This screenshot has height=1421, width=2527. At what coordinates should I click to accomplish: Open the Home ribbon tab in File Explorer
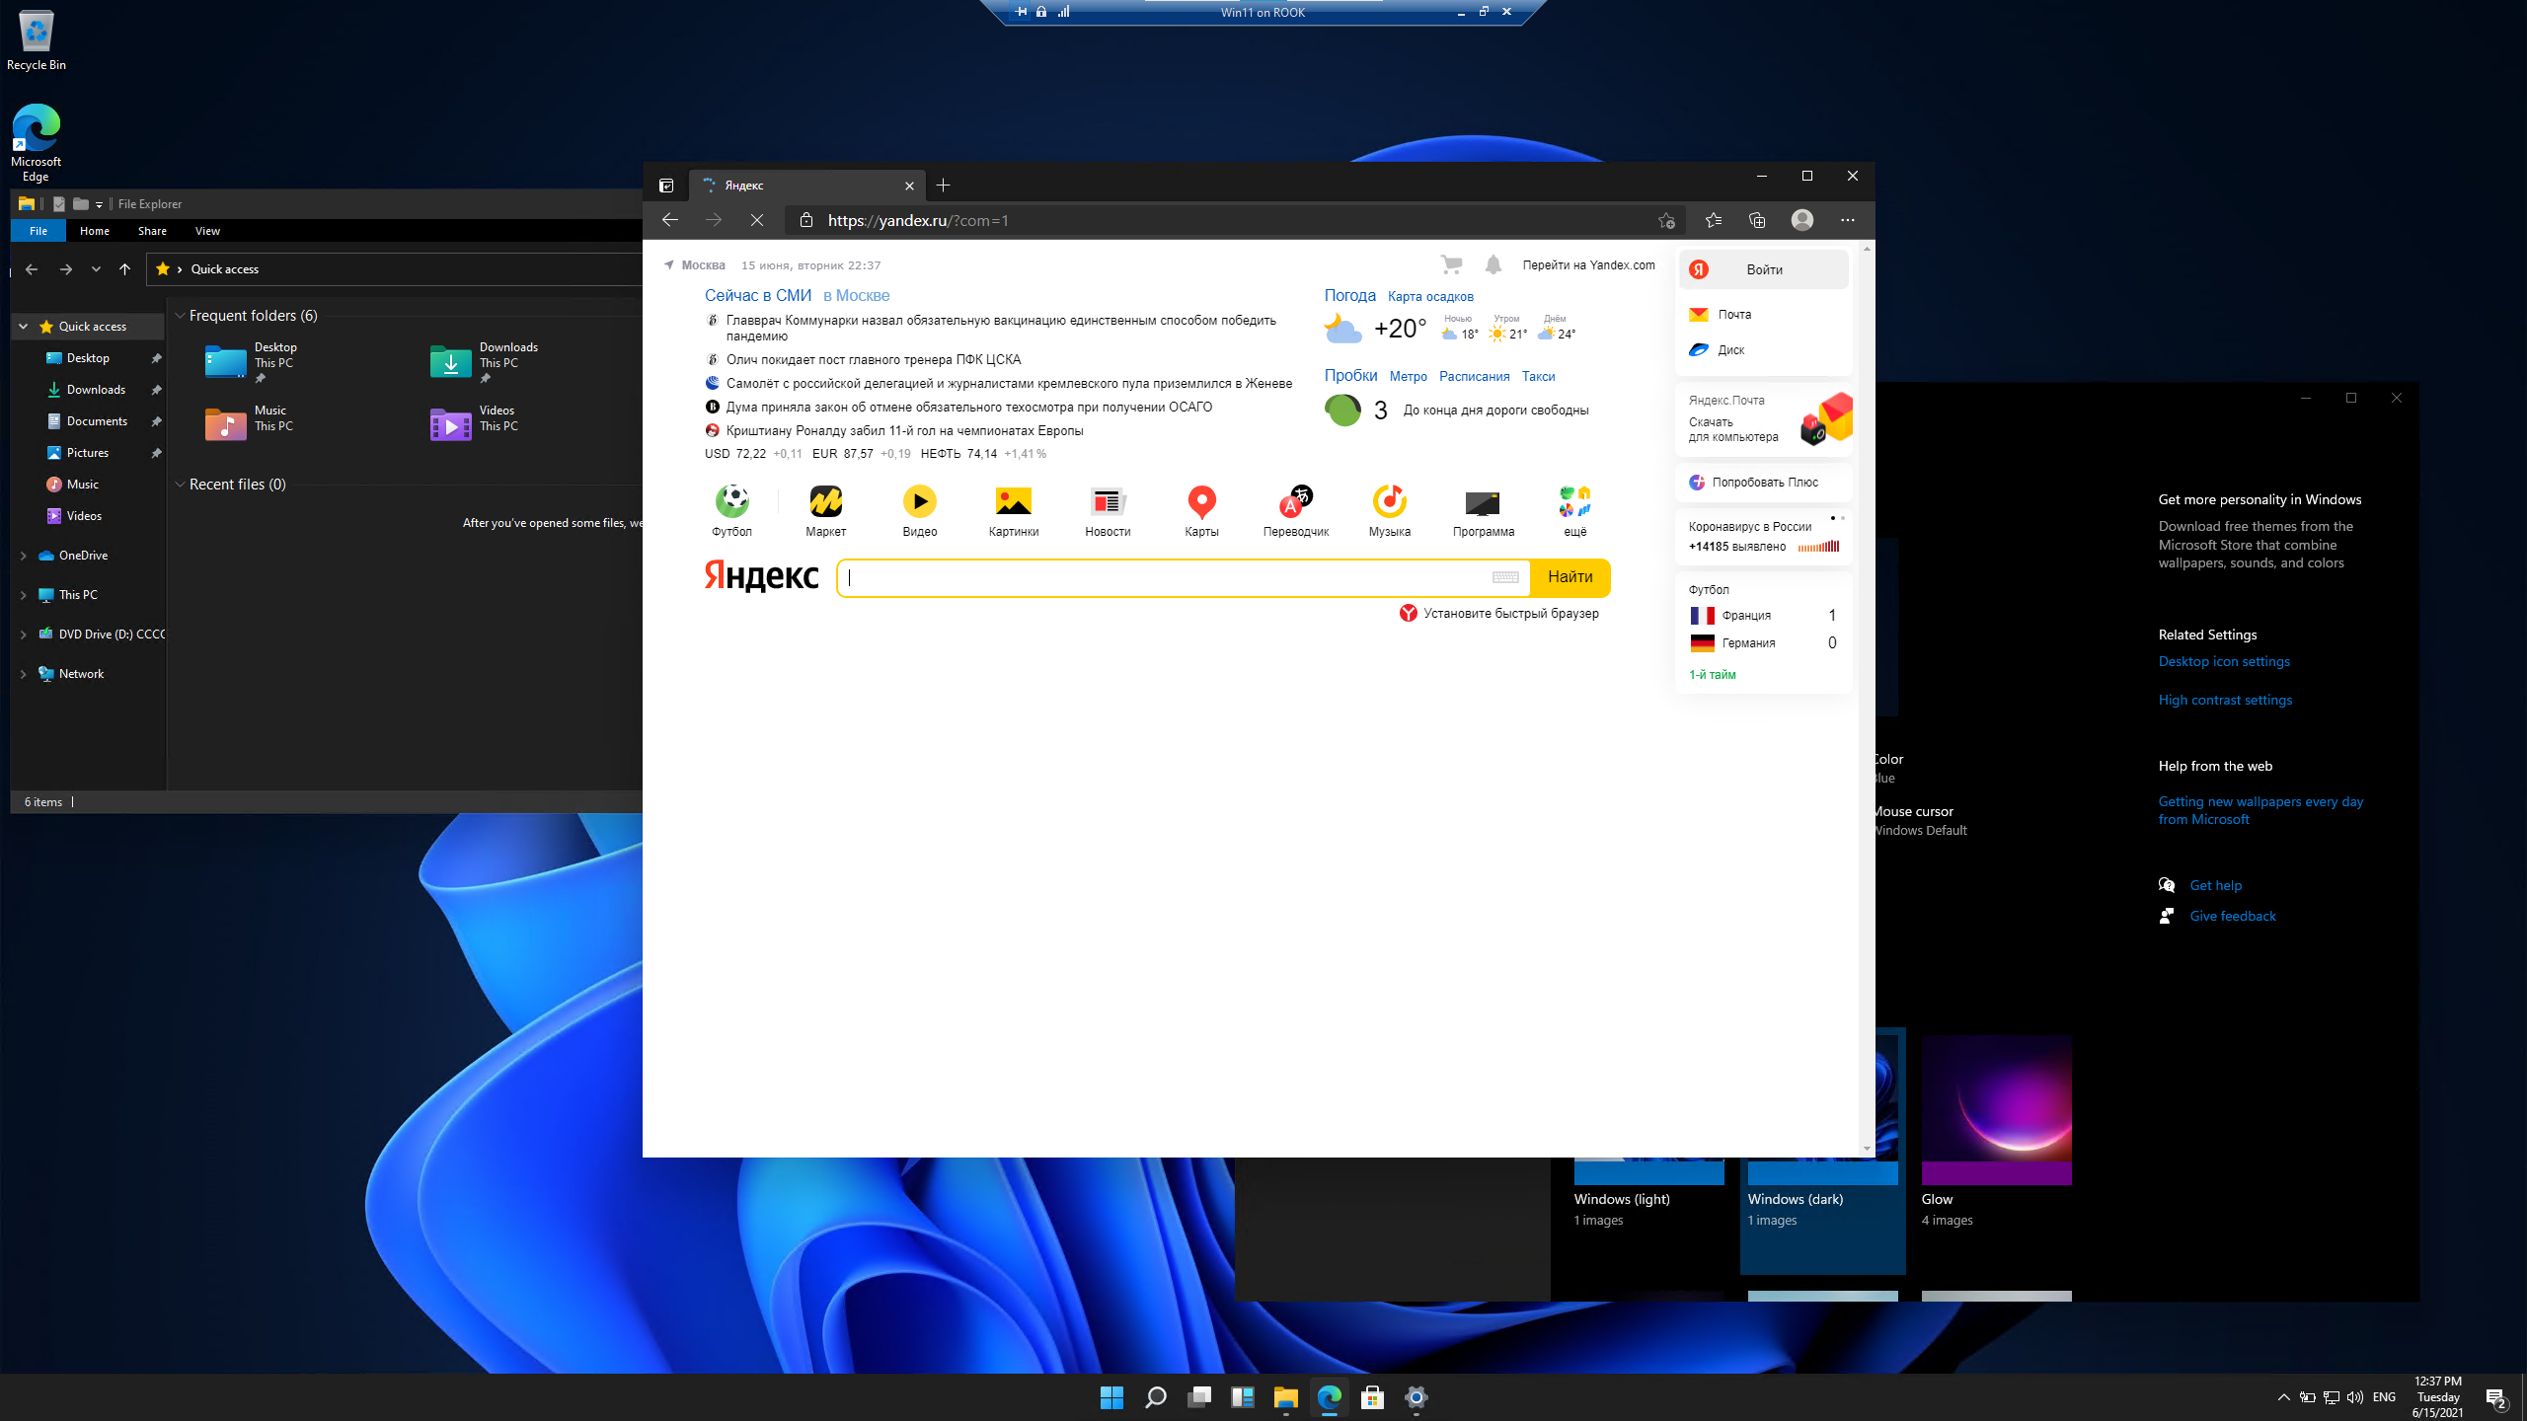tap(95, 230)
